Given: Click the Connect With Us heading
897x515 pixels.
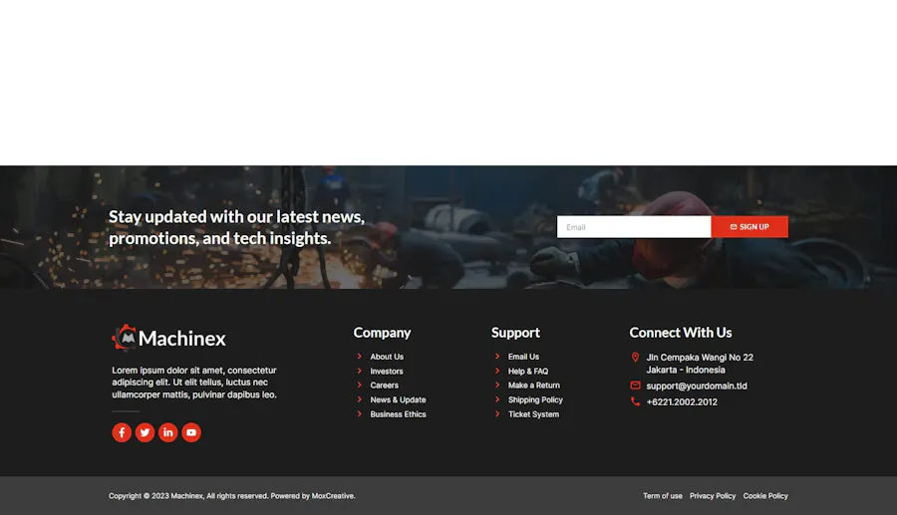Looking at the screenshot, I should coord(681,333).
